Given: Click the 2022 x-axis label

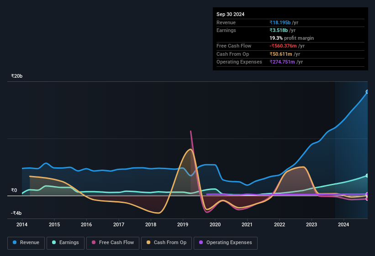Looking at the screenshot, I should pyautogui.click(x=280, y=224).
